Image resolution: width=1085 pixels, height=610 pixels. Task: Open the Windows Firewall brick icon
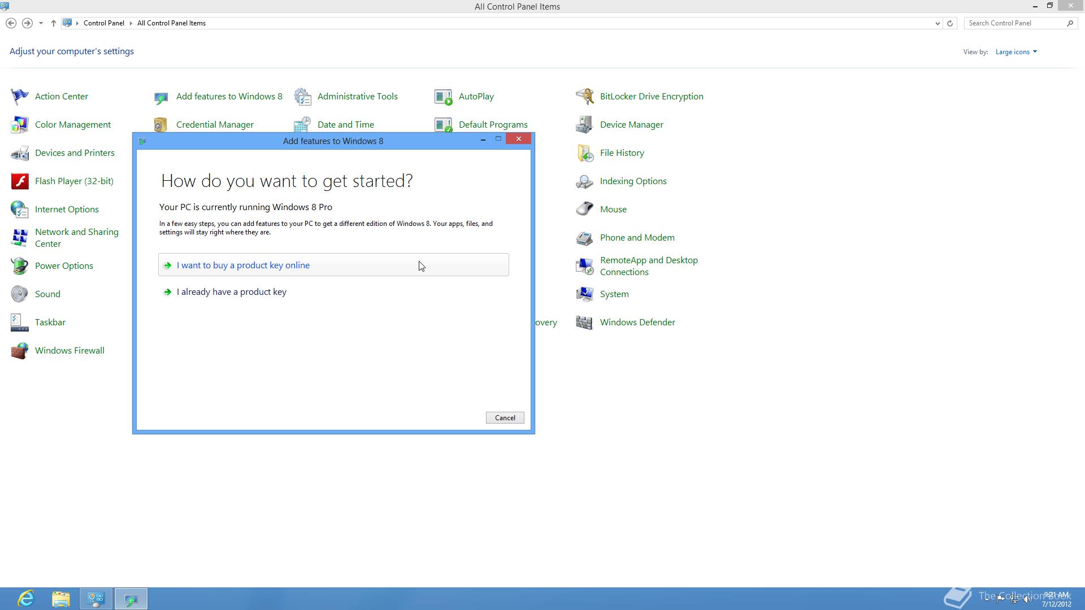[x=20, y=351]
